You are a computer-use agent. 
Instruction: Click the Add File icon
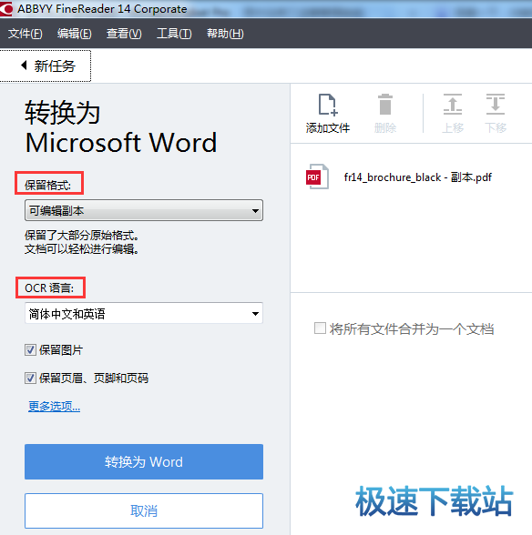pyautogui.click(x=328, y=106)
